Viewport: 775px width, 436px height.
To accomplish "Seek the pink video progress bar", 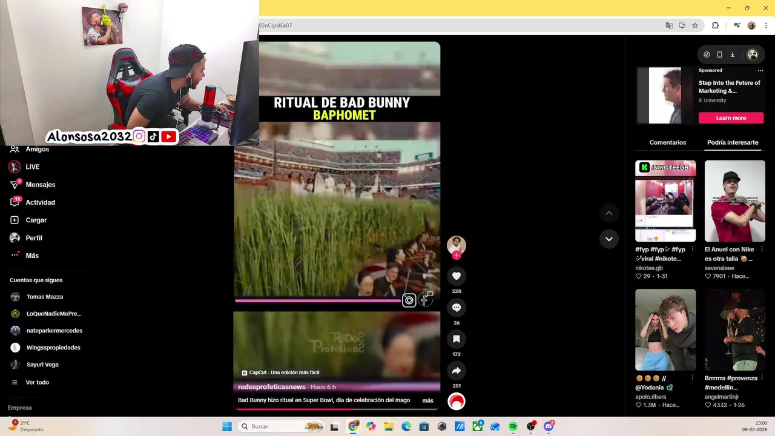I will coord(317,300).
